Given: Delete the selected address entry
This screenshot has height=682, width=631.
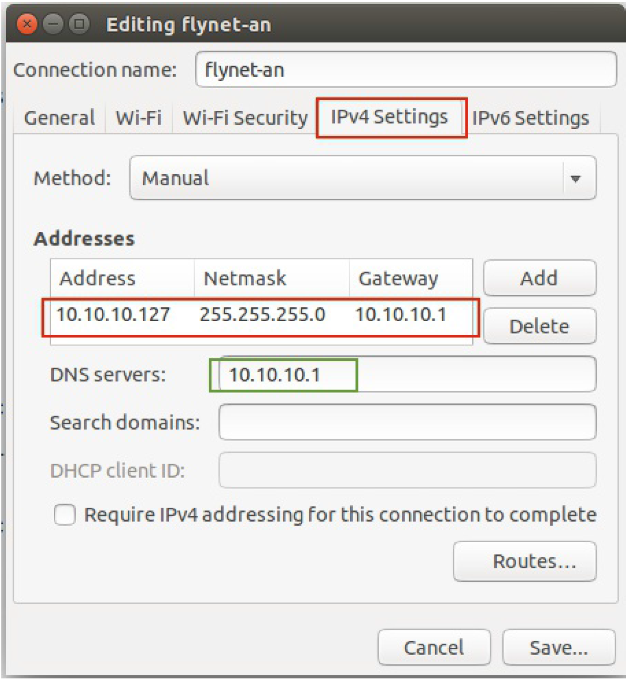Looking at the screenshot, I should click(539, 326).
